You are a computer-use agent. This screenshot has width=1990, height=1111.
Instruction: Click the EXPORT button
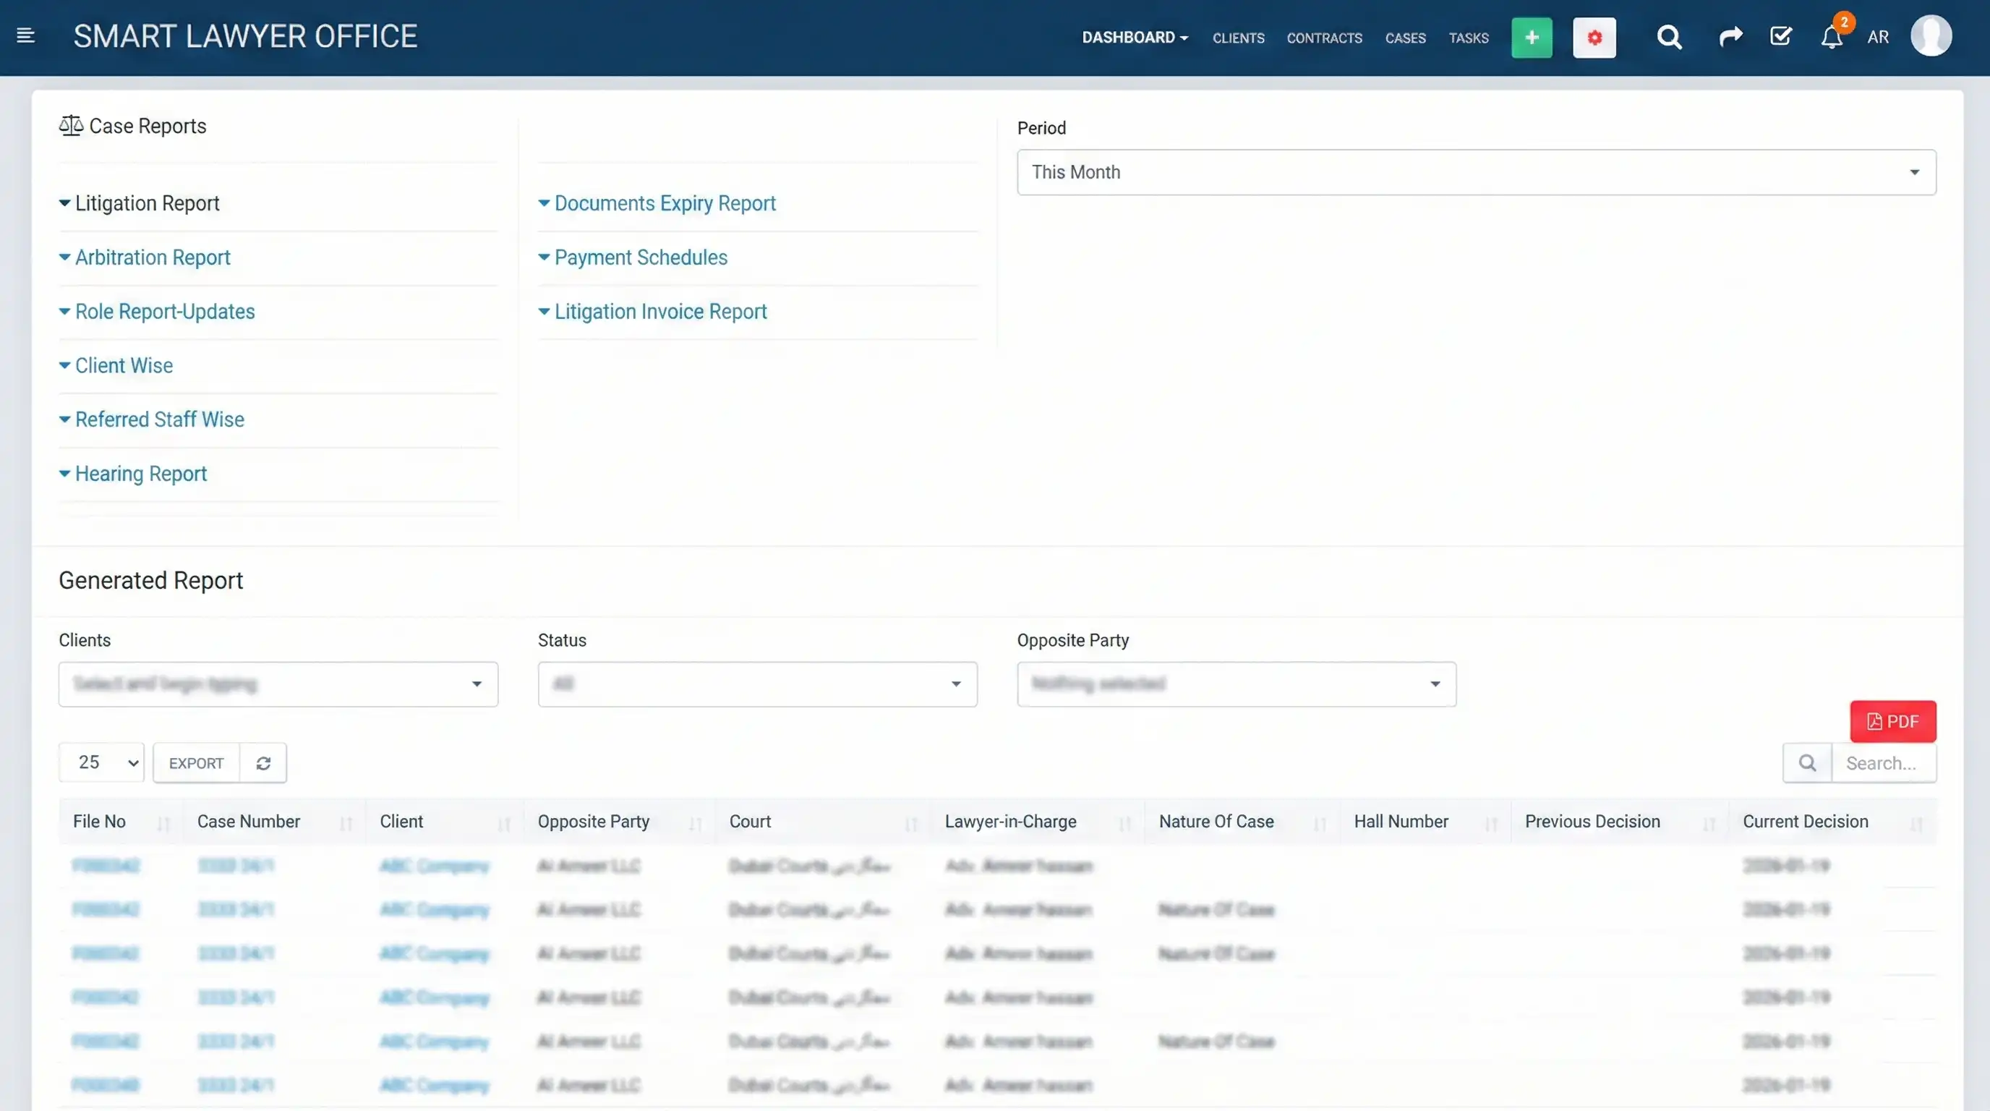(195, 762)
